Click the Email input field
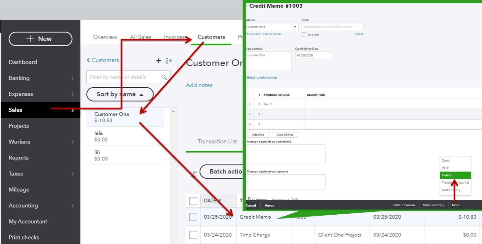The height and width of the screenshot is (244, 482). pyautogui.click(x=332, y=27)
